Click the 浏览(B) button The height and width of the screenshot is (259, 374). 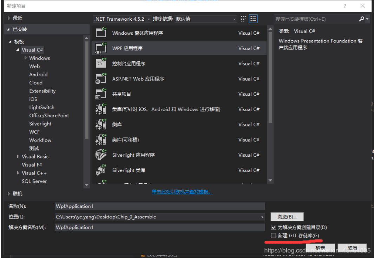[x=287, y=217]
